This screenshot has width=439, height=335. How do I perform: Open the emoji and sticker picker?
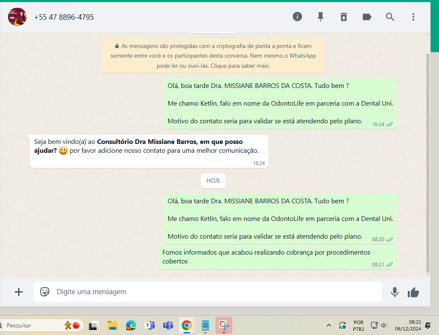tap(45, 292)
